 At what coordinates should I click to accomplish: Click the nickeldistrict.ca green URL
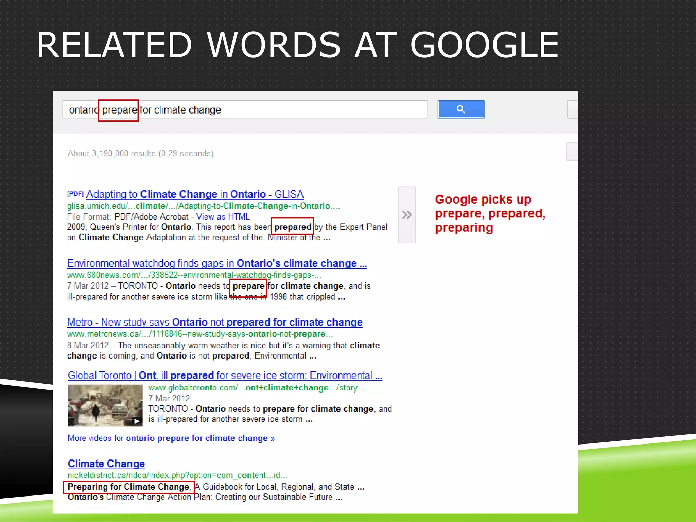click(x=177, y=475)
